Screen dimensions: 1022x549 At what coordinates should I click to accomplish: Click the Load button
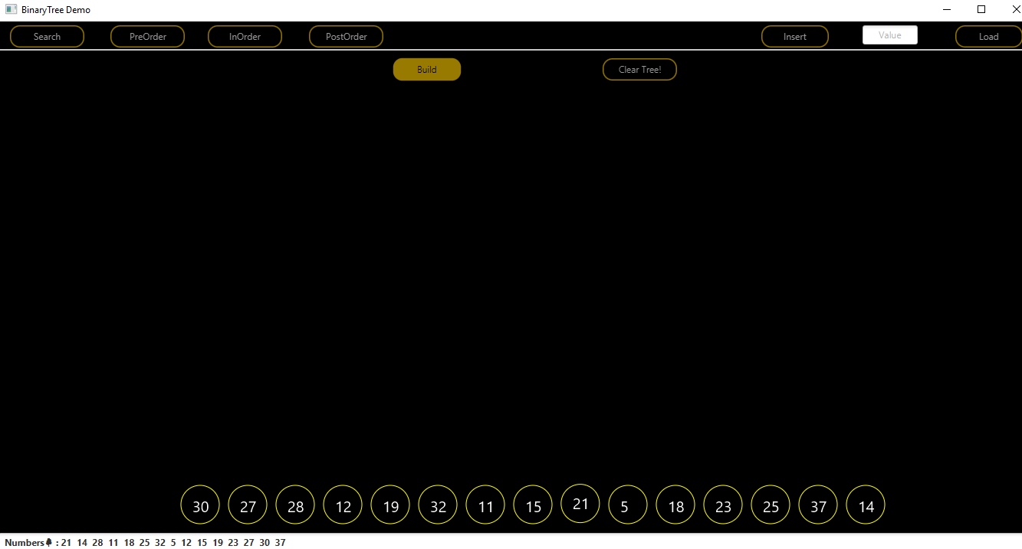pos(988,36)
